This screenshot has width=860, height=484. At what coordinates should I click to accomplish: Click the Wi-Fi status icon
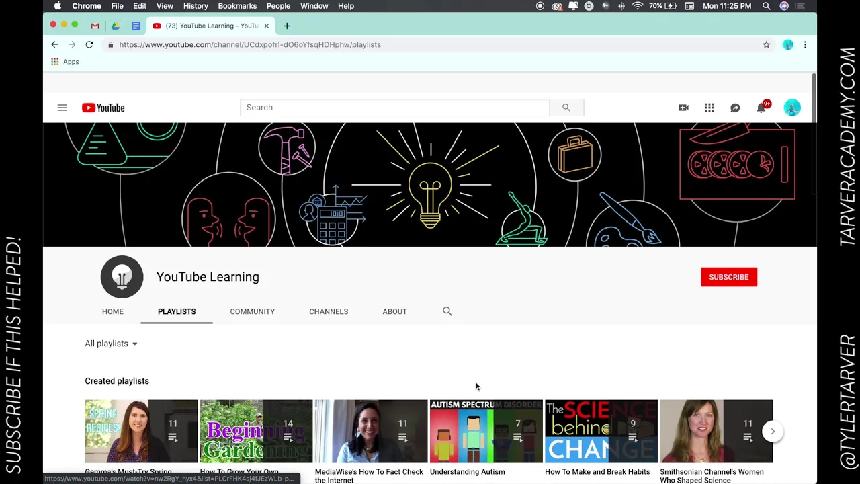(x=637, y=6)
